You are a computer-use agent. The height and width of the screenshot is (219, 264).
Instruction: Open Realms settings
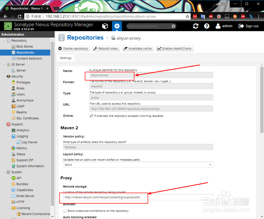pyautogui.click(x=21, y=112)
